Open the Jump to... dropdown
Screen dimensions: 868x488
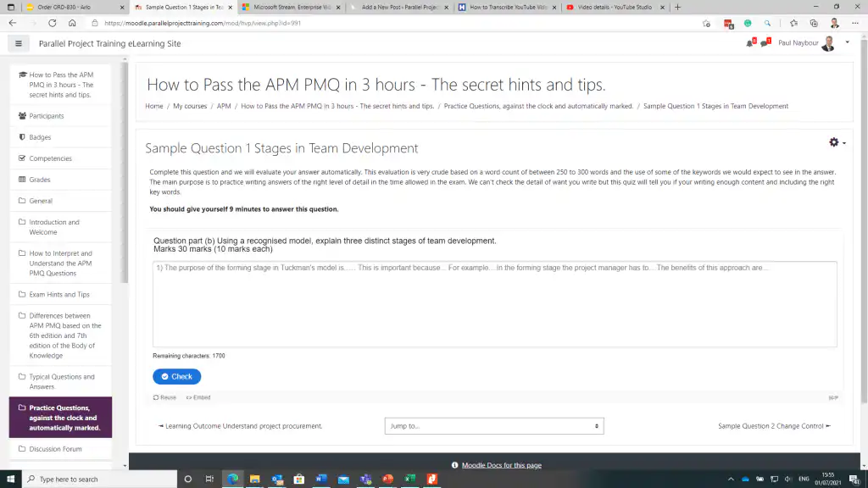[494, 426]
